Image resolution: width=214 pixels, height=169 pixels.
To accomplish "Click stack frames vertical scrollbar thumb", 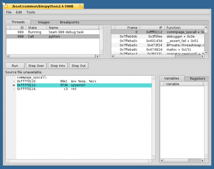I will click(206, 31).
